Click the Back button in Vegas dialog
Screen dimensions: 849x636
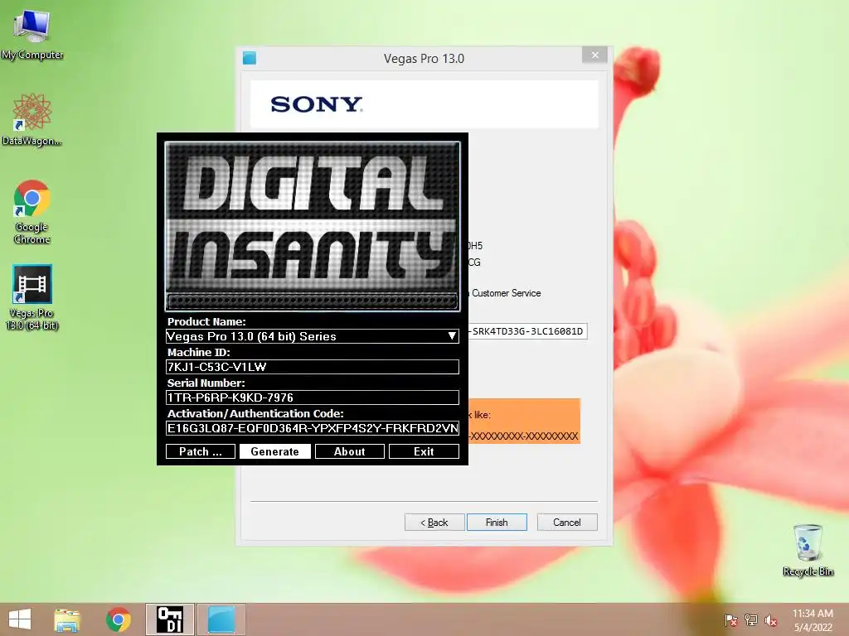click(434, 523)
